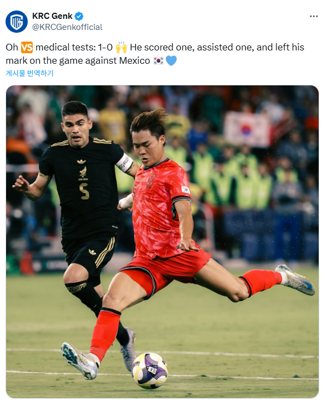Open the attached match photo
The height and width of the screenshot is (402, 327).
162,242
